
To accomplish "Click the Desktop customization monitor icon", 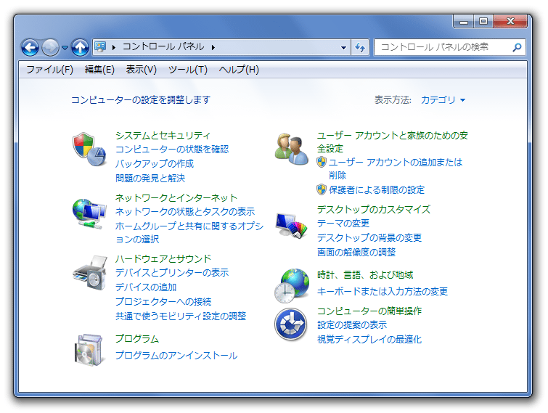I will tap(292, 225).
